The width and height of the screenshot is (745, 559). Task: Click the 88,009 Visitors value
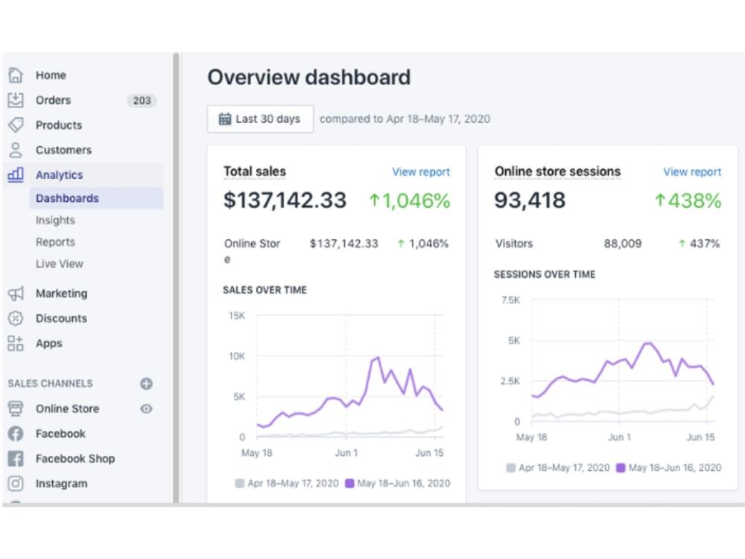tap(622, 244)
